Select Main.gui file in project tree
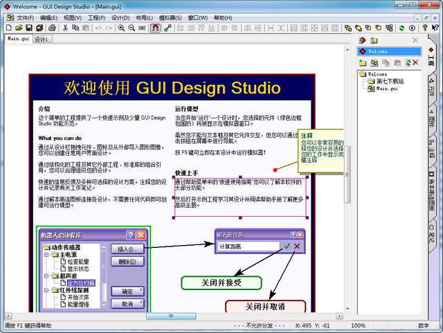The height and width of the screenshot is (333, 443). [x=387, y=89]
